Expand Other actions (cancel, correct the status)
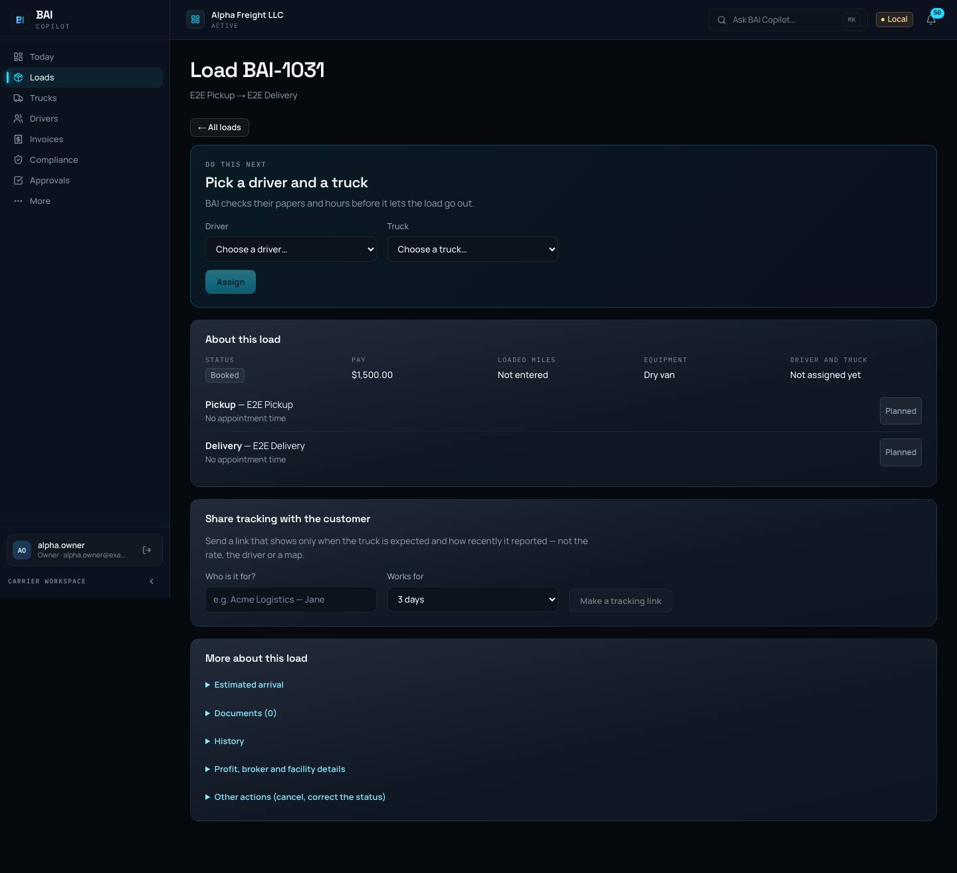The height and width of the screenshot is (873, 957). point(295,797)
